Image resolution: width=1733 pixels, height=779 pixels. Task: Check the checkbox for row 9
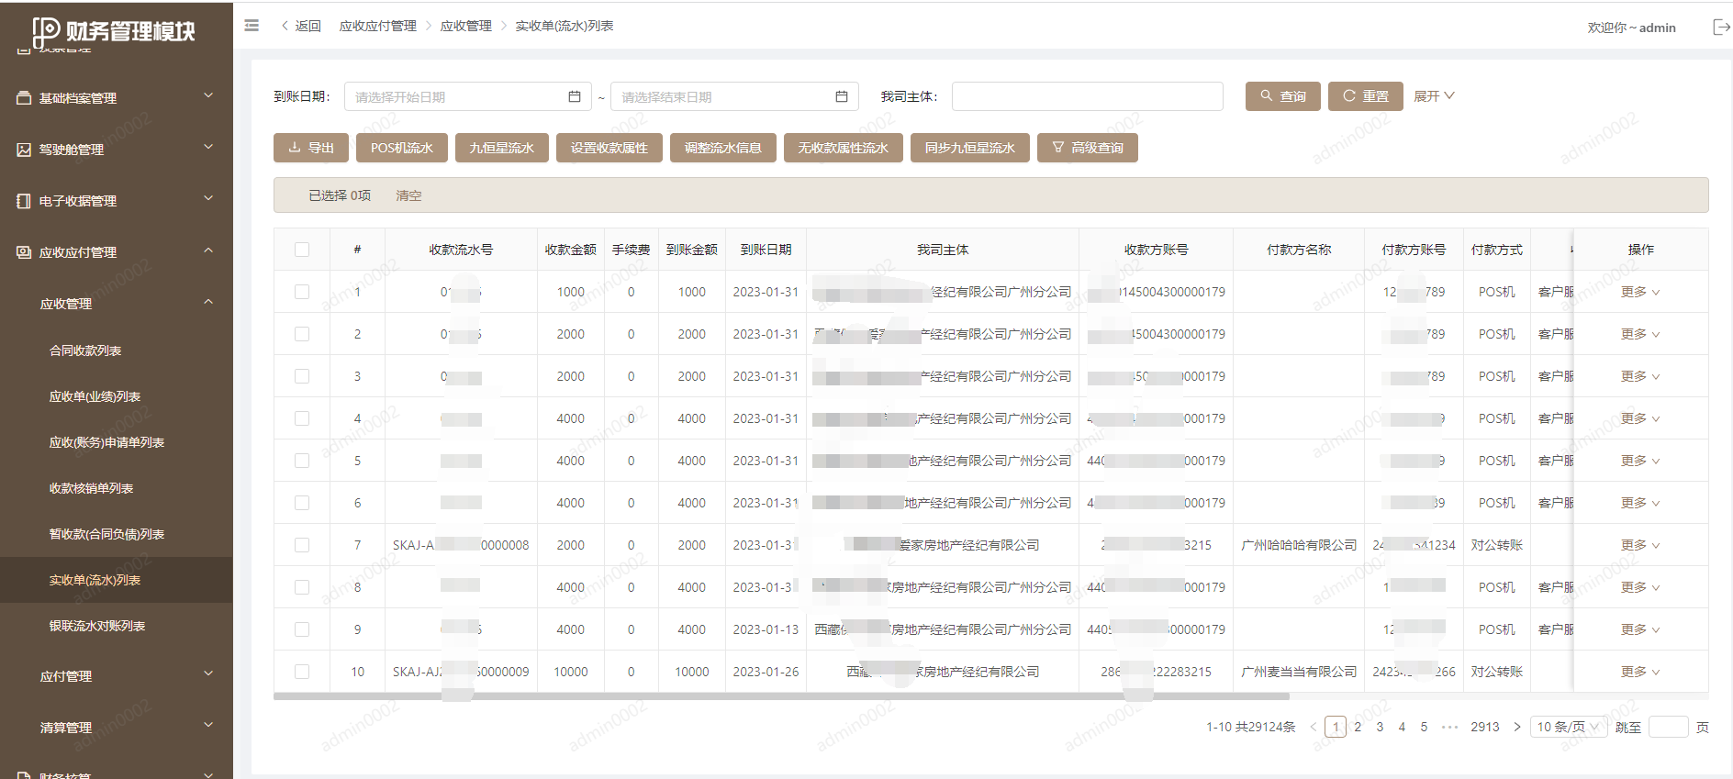302,629
